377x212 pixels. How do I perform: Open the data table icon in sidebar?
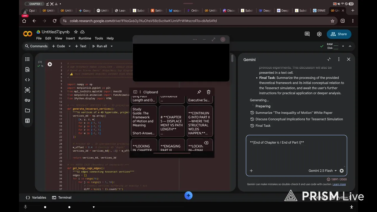[27, 121]
